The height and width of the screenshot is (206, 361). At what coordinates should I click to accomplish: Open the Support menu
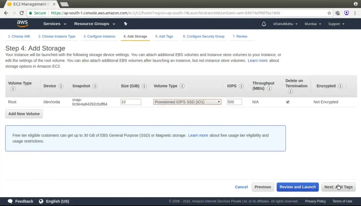(336, 24)
